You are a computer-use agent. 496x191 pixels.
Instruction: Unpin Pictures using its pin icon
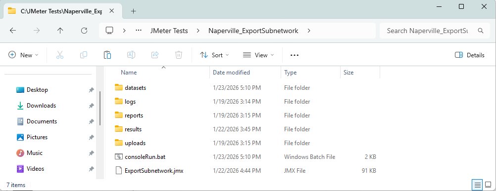tap(91, 137)
